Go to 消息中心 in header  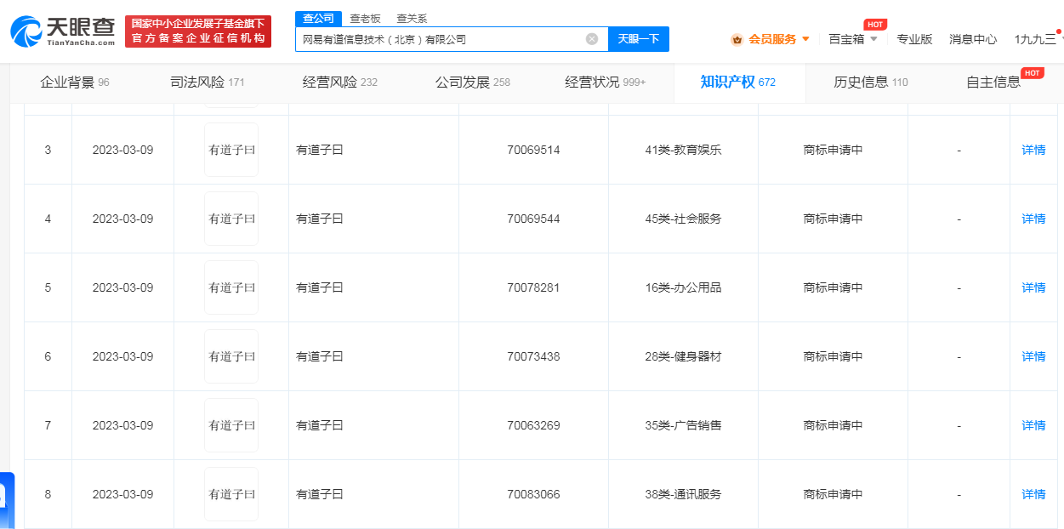coord(973,39)
